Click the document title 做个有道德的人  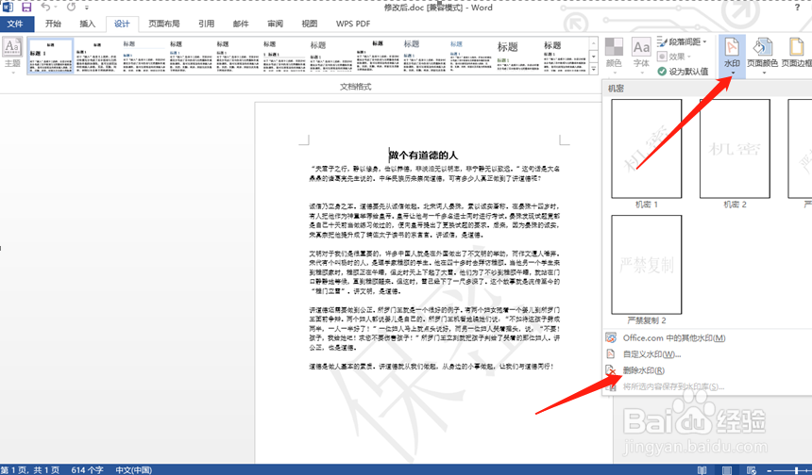tap(424, 156)
